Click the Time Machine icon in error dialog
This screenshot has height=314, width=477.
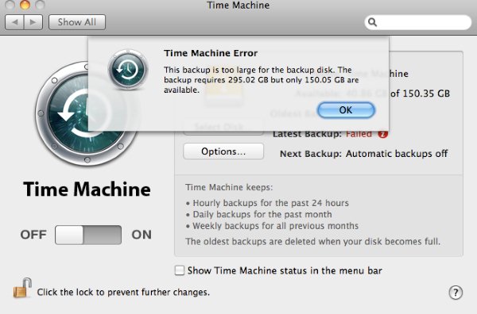[128, 70]
